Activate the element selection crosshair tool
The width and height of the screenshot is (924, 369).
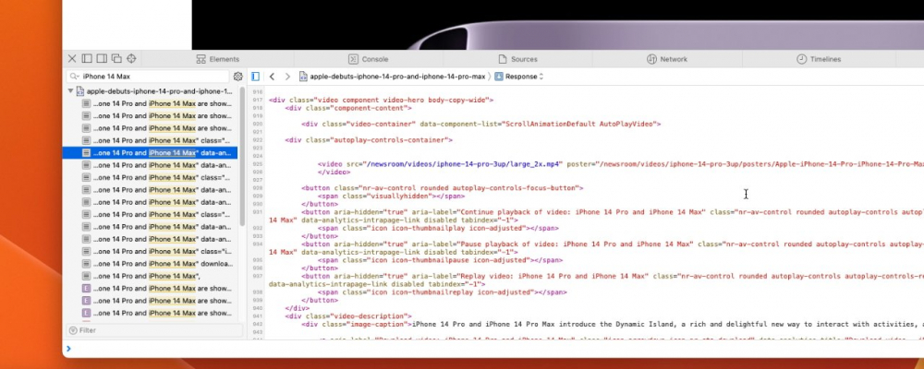coord(131,59)
